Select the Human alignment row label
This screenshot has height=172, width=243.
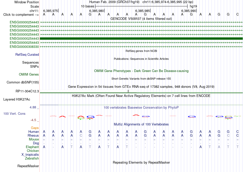tap(34, 132)
